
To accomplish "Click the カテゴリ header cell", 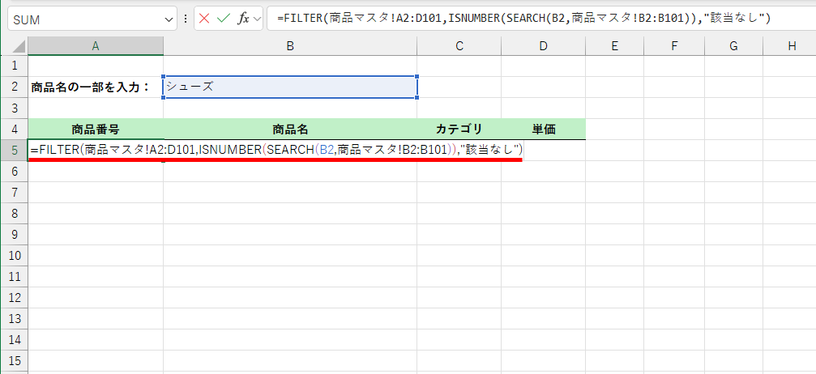I will point(459,129).
